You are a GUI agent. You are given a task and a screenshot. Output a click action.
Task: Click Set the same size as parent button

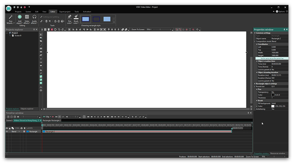pyautogui.click(x=272, y=59)
